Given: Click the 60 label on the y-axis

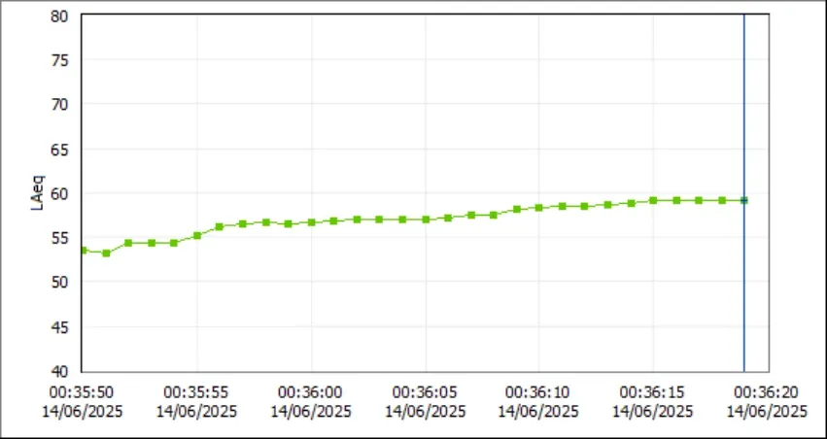Looking at the screenshot, I should click(59, 193).
